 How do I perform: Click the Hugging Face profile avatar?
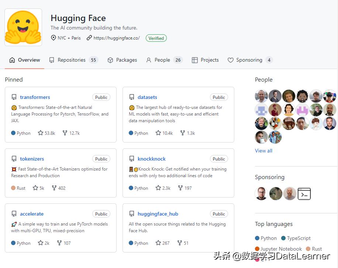point(23,27)
